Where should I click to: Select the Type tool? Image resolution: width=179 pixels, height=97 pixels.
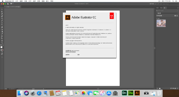tap(2, 23)
